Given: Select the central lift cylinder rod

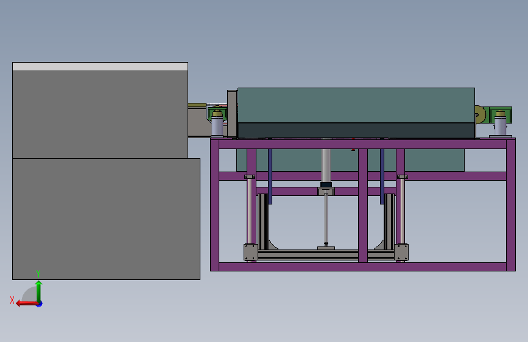Looking at the screenshot, I should tap(326, 218).
